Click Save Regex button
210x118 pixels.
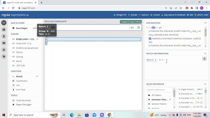point(20,28)
